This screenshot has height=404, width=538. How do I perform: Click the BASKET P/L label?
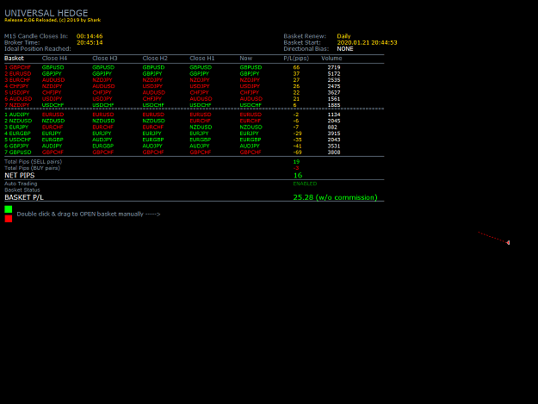point(24,197)
